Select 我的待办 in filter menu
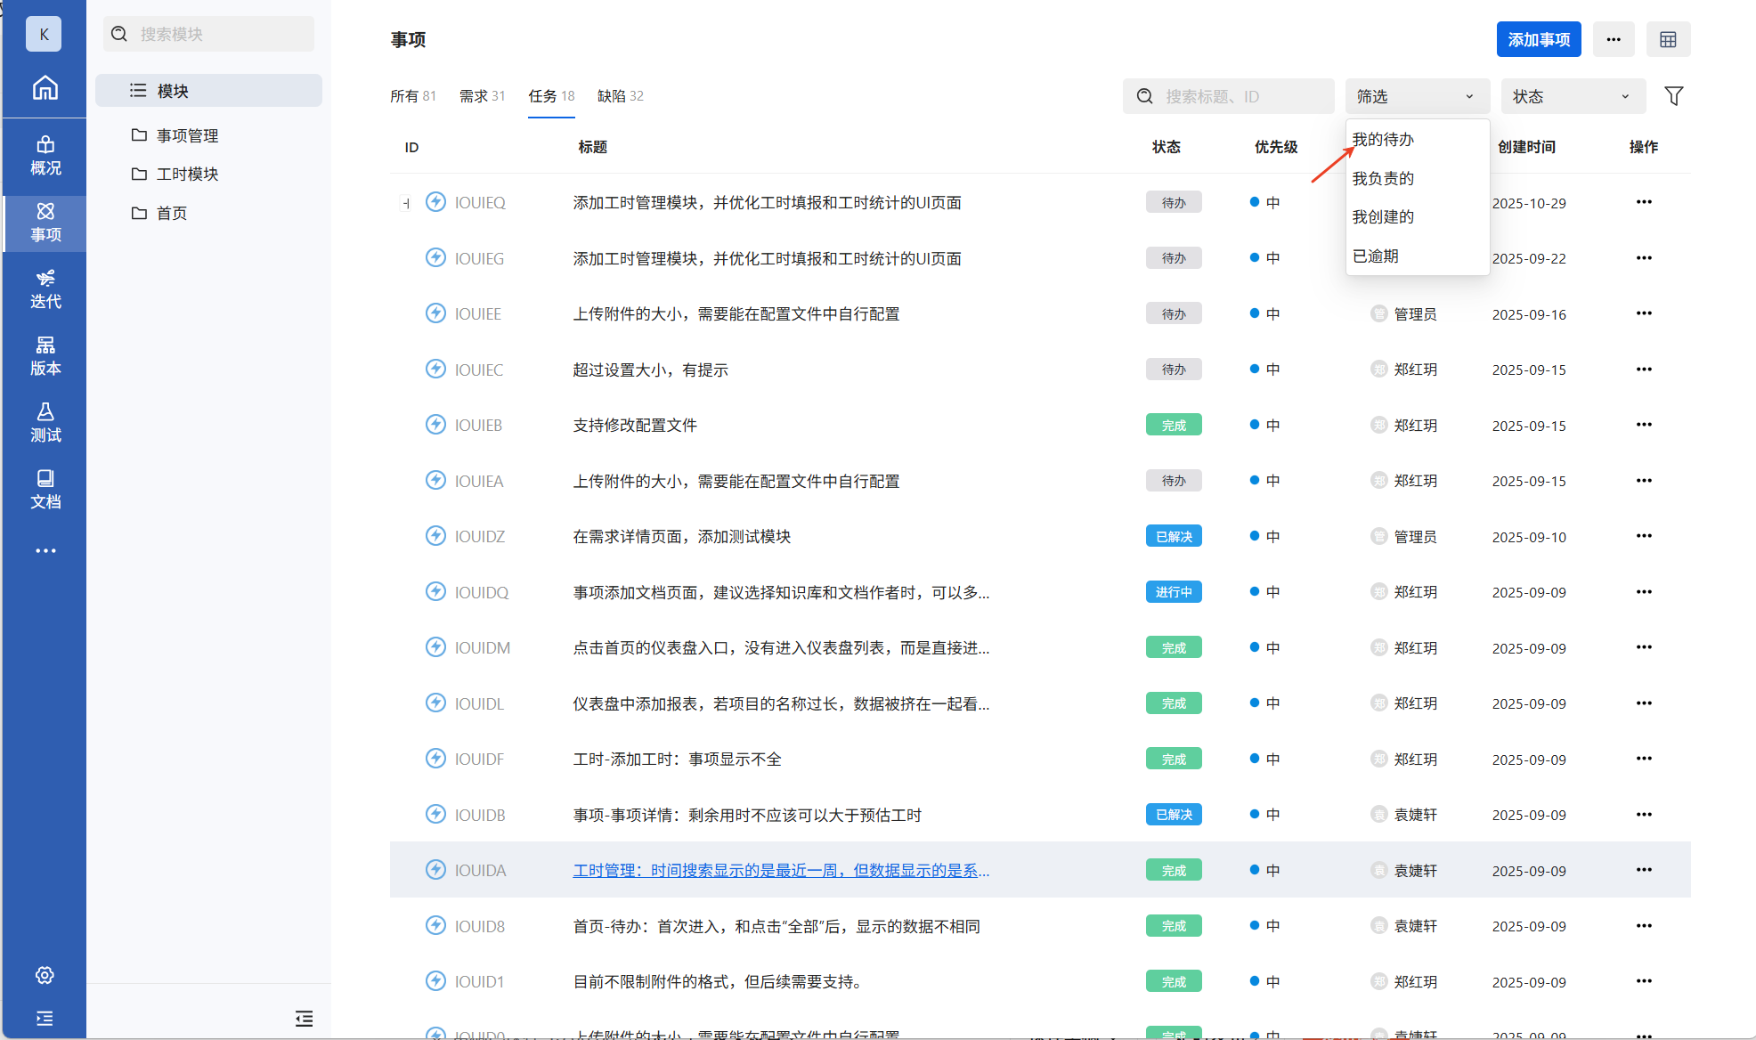Viewport: 1756px width, 1040px height. [x=1383, y=140]
